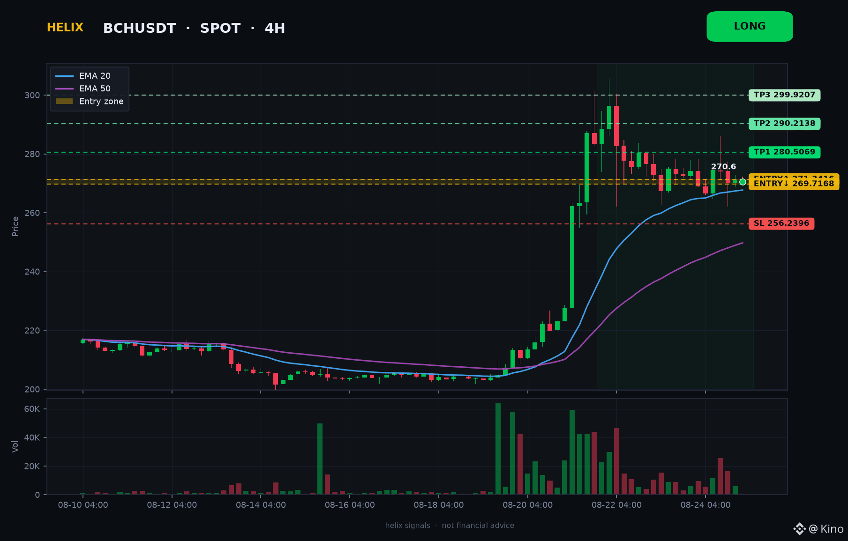Click the 08-22 04:00 date axis label
Image resolution: width=848 pixels, height=541 pixels.
click(x=616, y=505)
